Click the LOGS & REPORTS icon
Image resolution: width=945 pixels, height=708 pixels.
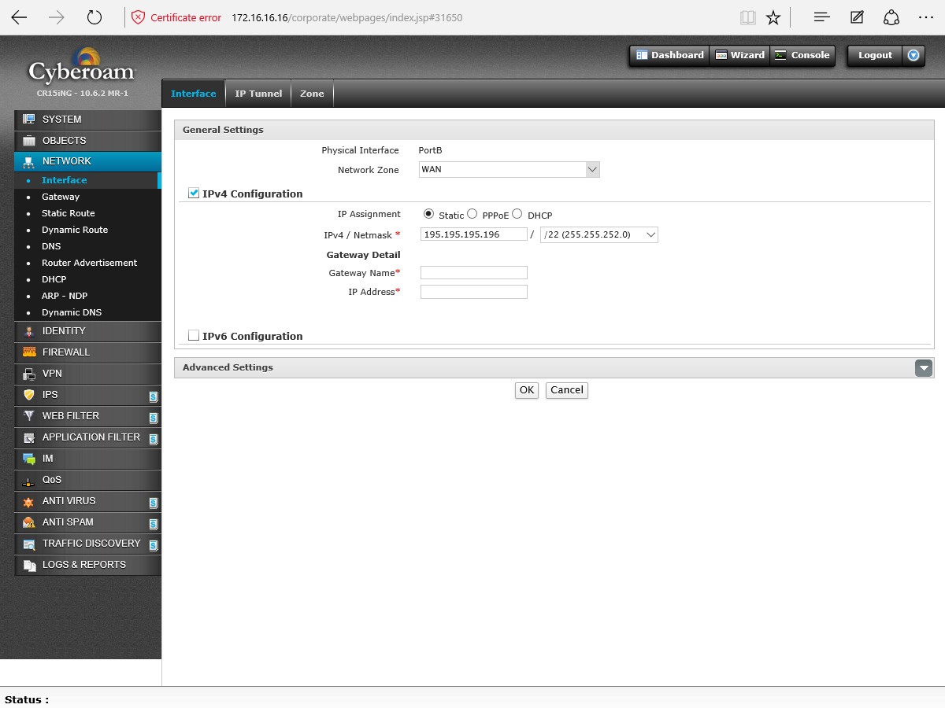pos(29,565)
